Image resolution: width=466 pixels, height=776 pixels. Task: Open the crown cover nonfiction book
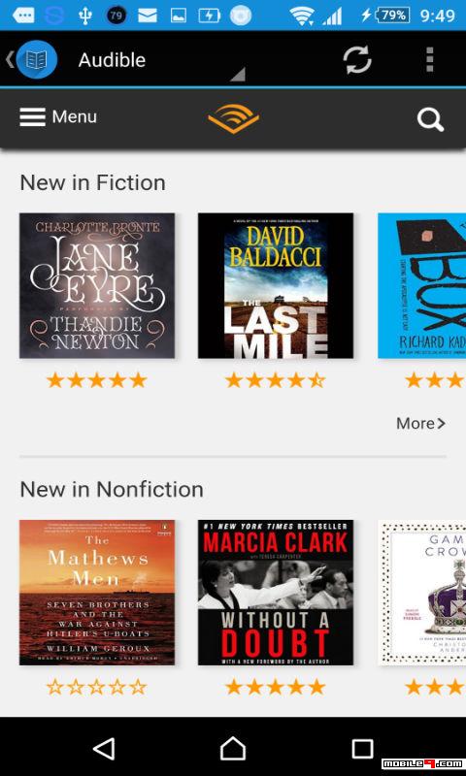coord(422,593)
